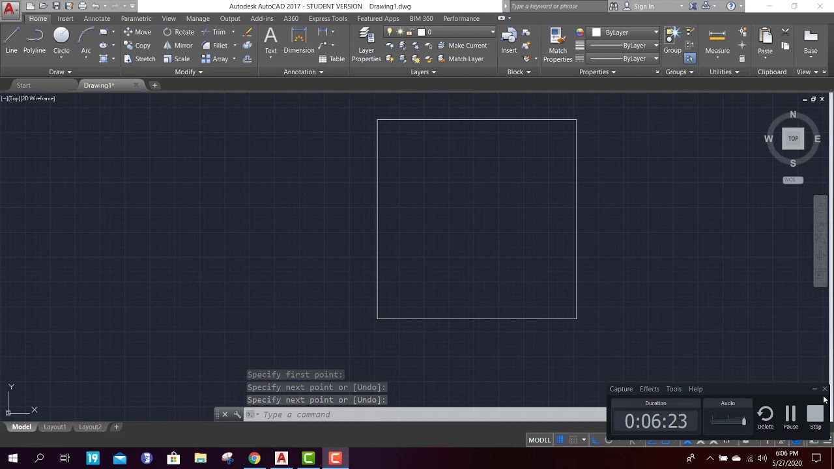The image size is (834, 469).
Task: Click the Stretch tool
Action: coord(139,59)
